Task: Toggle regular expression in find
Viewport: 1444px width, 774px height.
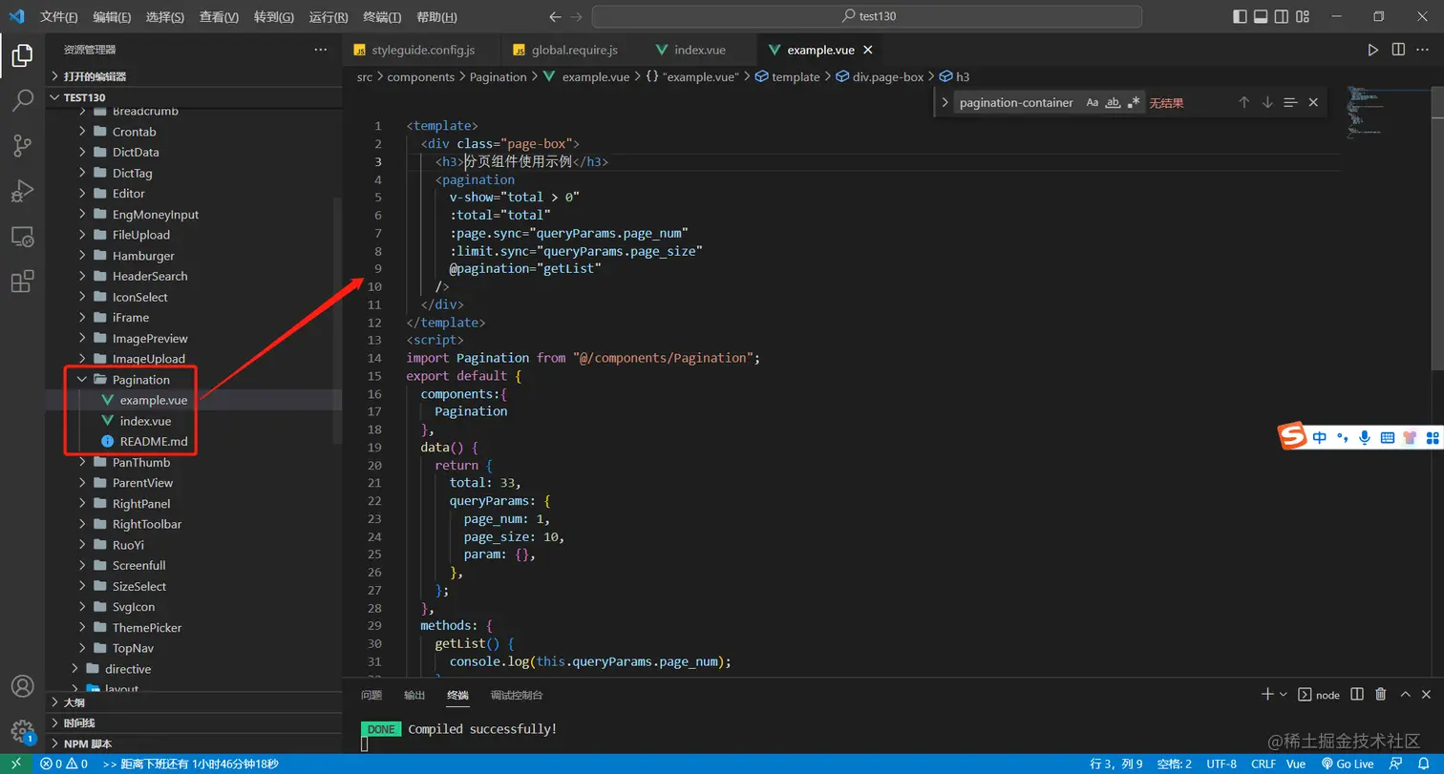Action: [1134, 102]
